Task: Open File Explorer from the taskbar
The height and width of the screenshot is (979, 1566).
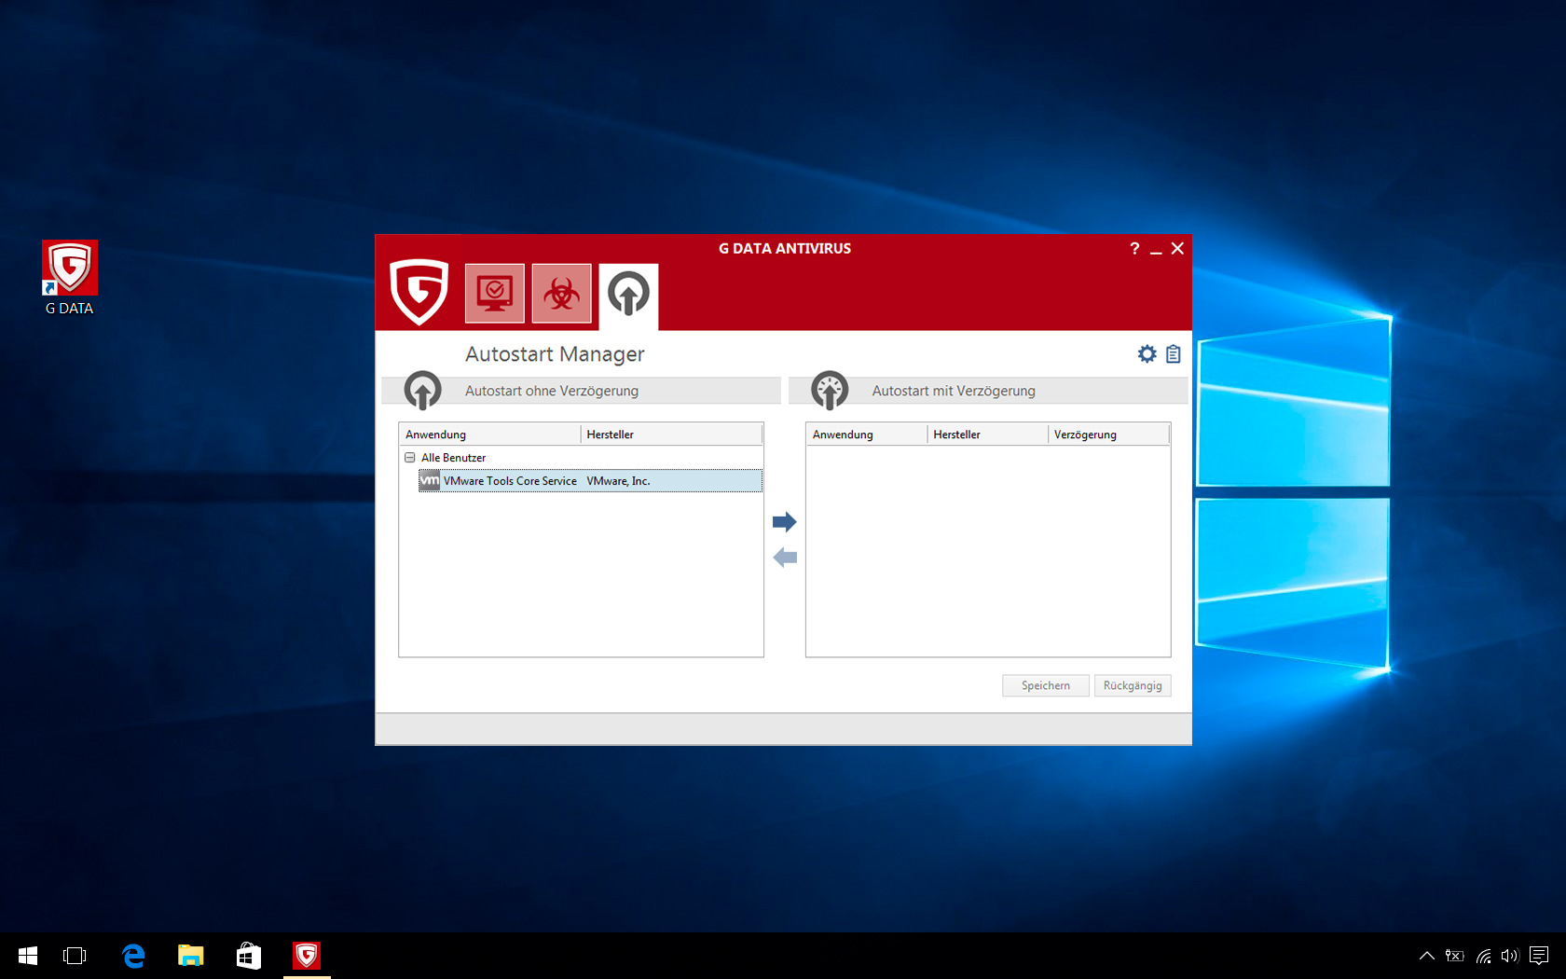Action: [x=191, y=956]
